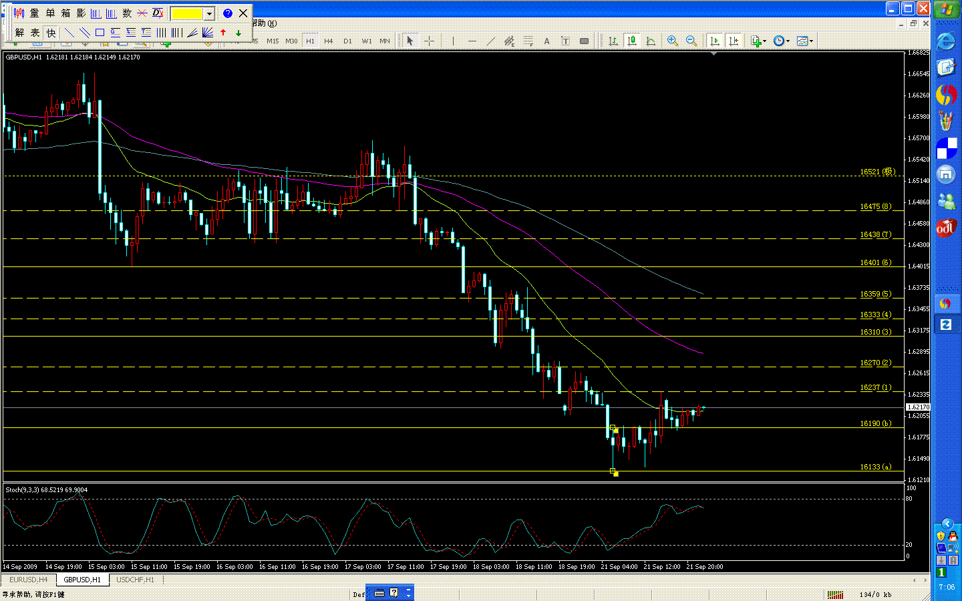Draw a vertical line tool
The height and width of the screenshot is (601, 962).
coord(454,41)
